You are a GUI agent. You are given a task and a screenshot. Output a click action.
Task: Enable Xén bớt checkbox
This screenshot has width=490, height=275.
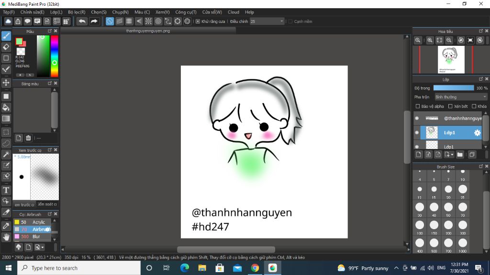450,106
